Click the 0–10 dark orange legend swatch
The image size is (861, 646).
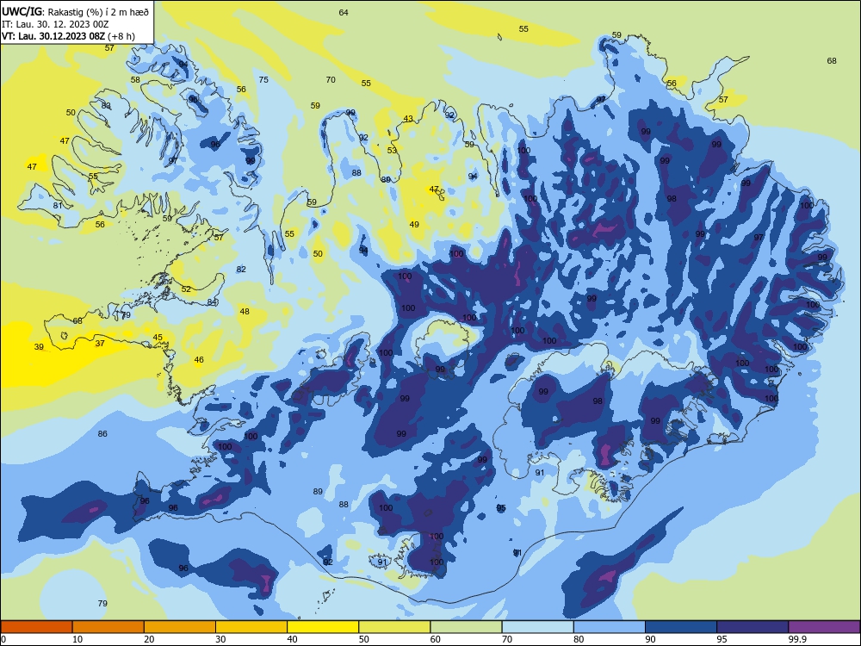(36, 627)
